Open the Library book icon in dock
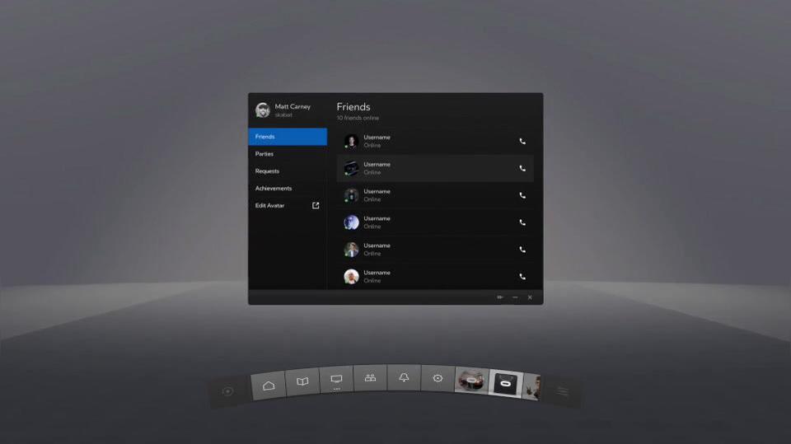The image size is (791, 444). 302,382
